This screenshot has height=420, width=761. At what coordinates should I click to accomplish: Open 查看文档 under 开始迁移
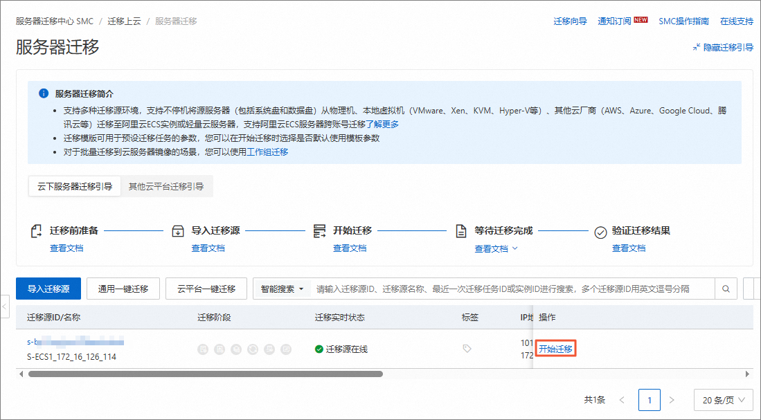[x=350, y=248]
